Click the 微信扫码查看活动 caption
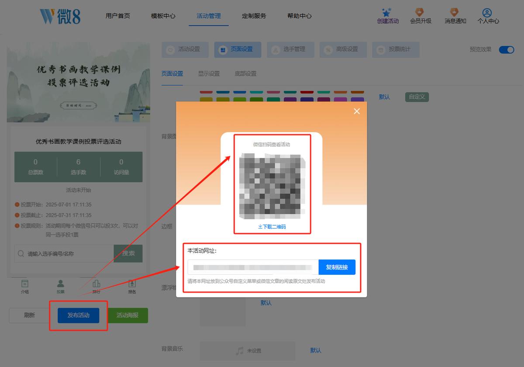Image resolution: width=524 pixels, height=367 pixels. point(272,144)
